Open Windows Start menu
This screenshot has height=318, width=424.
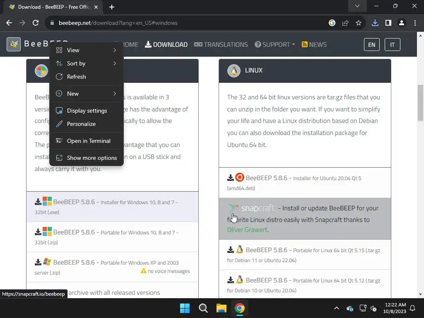(185, 308)
